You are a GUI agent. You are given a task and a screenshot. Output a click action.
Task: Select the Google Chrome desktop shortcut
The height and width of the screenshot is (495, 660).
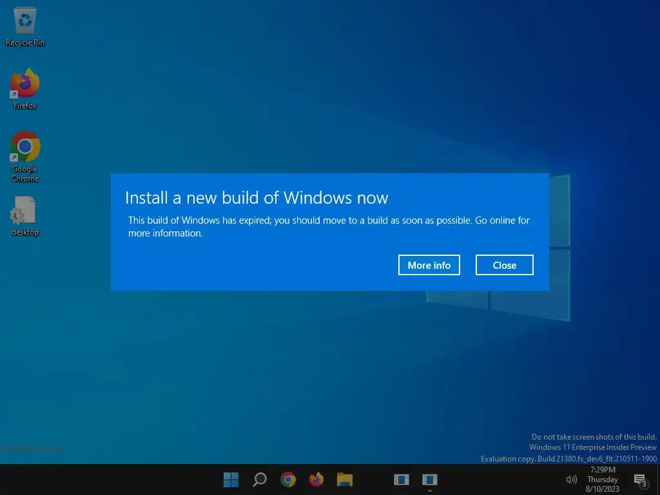pos(25,157)
